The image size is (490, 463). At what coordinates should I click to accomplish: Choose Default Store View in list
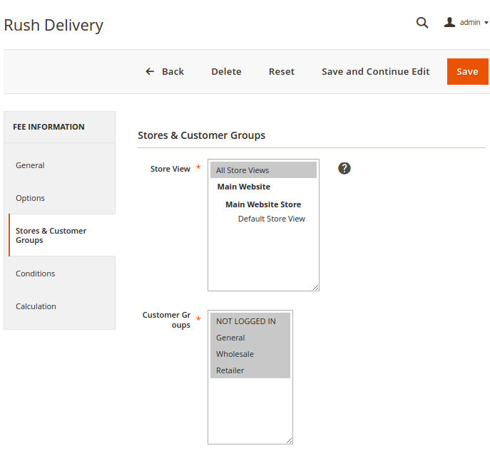[271, 219]
